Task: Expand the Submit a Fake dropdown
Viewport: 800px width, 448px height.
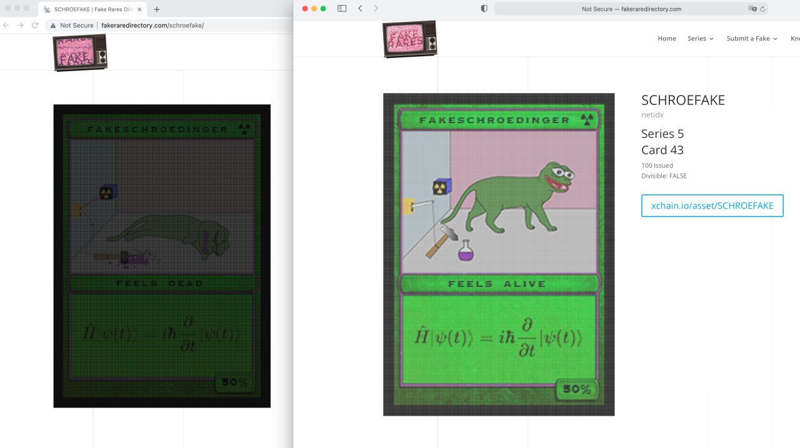Action: [x=752, y=39]
